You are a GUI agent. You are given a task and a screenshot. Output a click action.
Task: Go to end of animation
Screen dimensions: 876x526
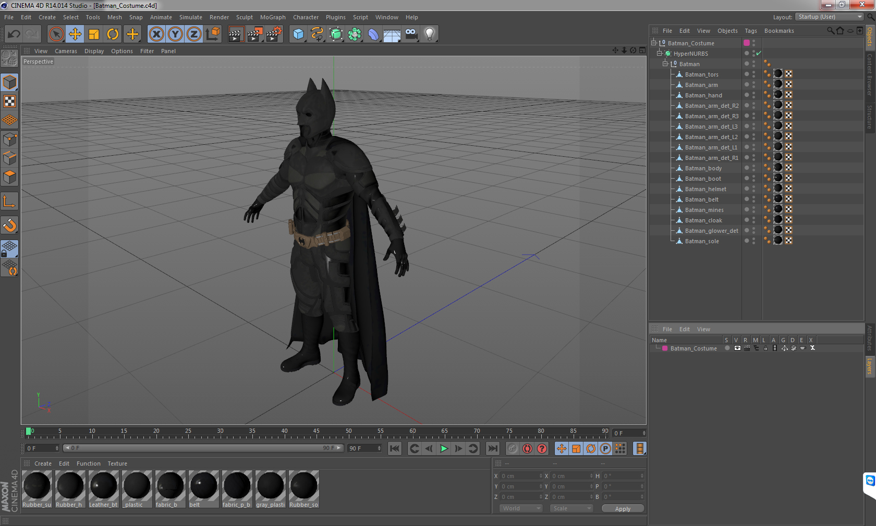492,448
